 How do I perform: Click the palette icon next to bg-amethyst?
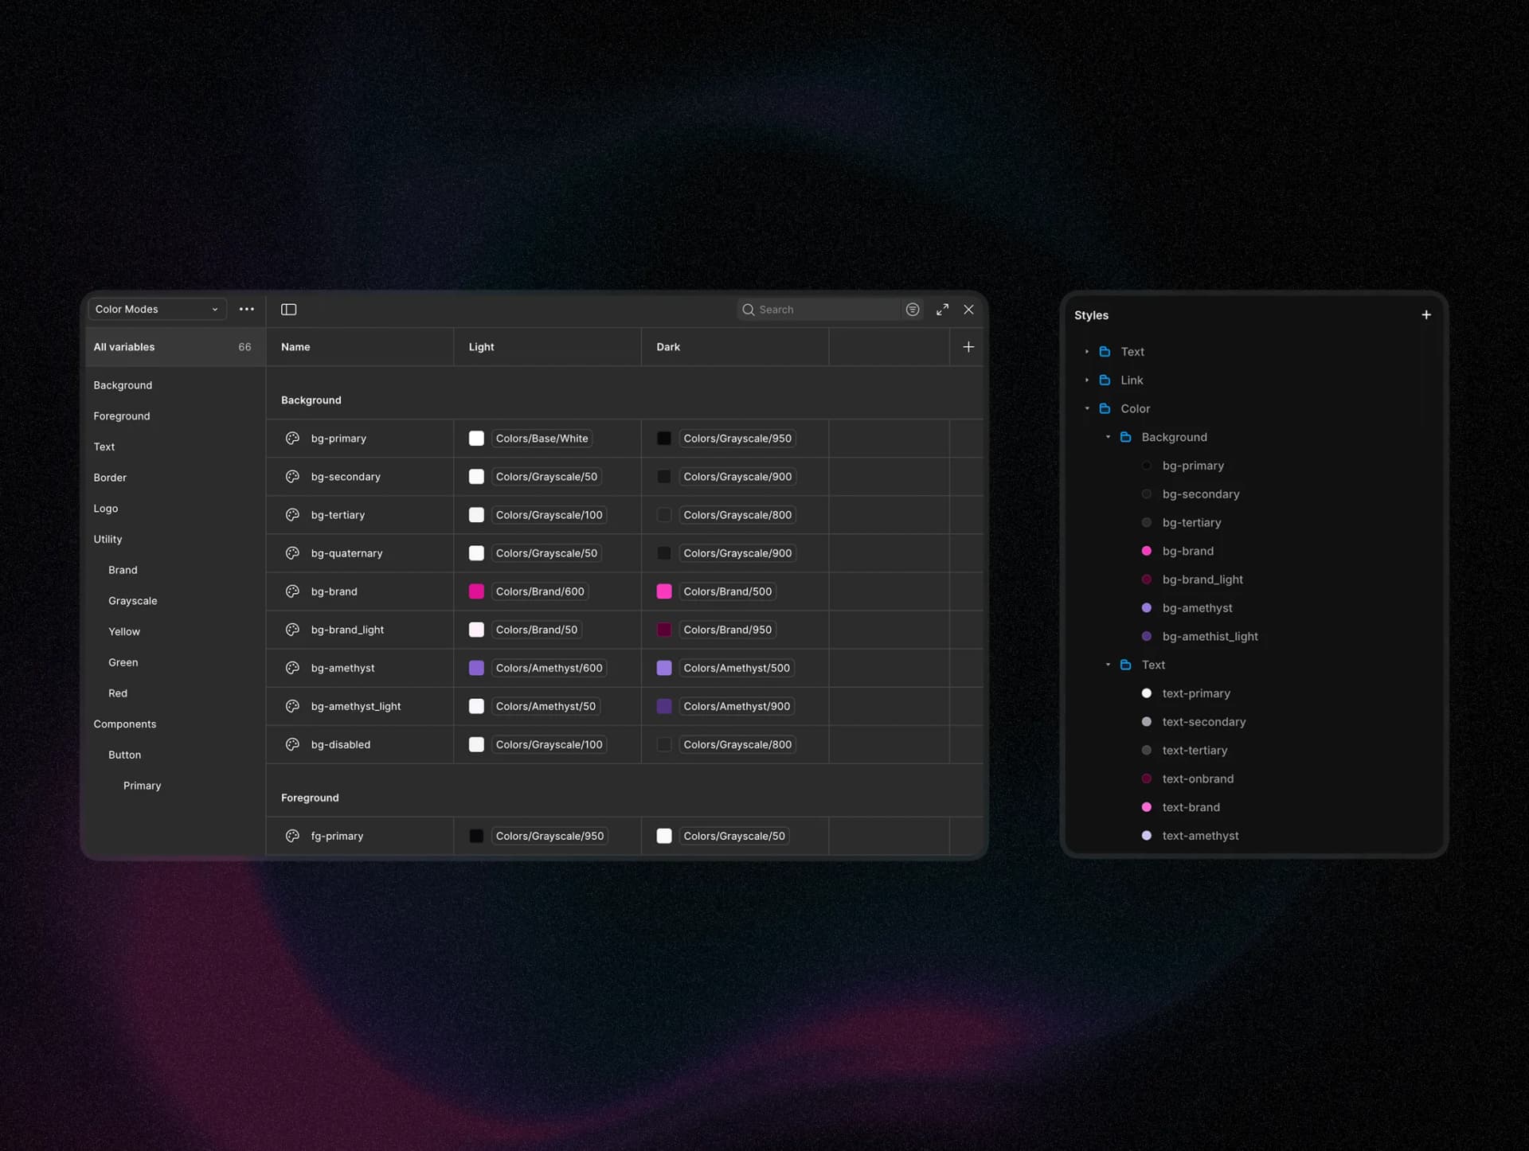pyautogui.click(x=291, y=668)
